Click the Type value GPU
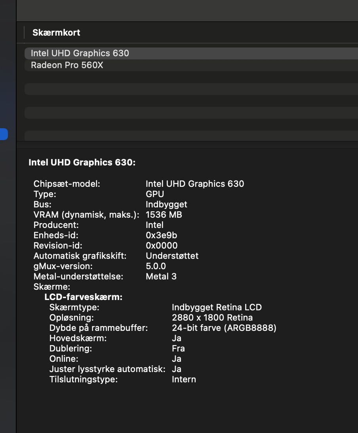The height and width of the screenshot is (433, 358). (x=155, y=194)
